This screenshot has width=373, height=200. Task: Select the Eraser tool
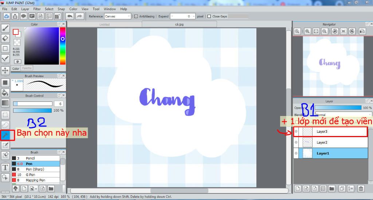tap(5, 38)
